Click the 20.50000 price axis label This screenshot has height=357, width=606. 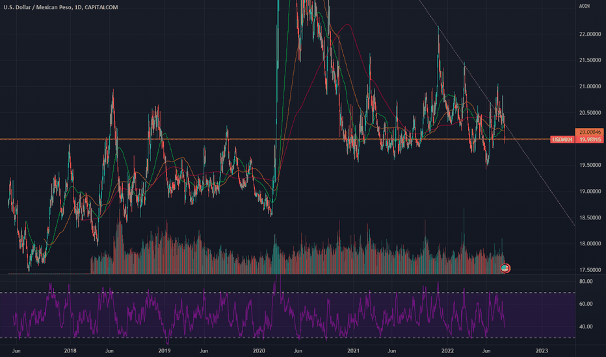click(590, 113)
